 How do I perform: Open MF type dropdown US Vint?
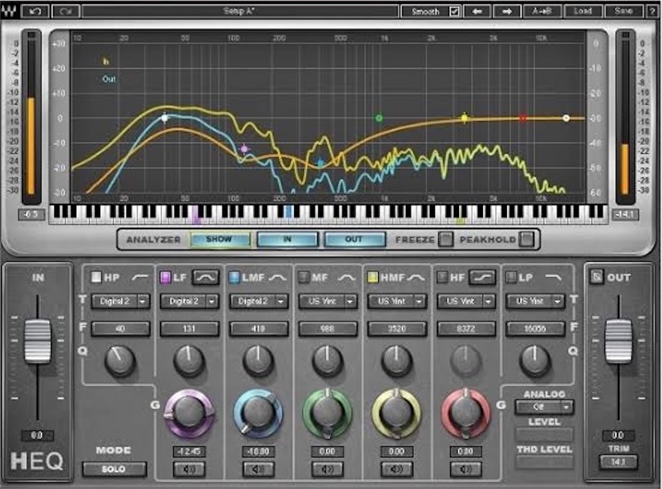(328, 301)
